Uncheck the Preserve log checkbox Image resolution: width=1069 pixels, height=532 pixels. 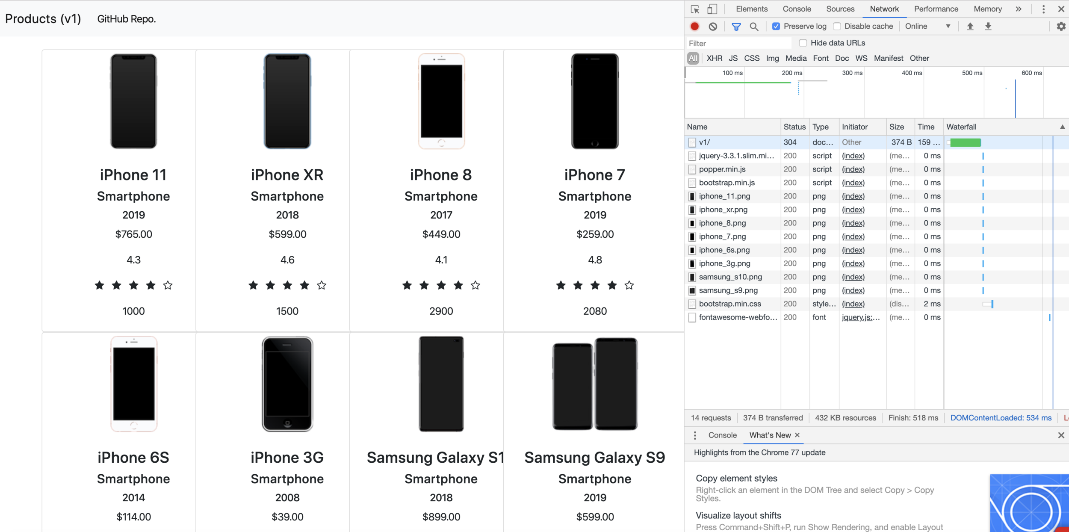pos(776,27)
